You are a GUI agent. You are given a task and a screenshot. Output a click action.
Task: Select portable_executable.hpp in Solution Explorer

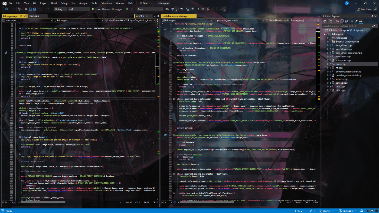pos(348,76)
